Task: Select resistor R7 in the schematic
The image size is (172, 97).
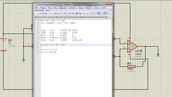Action: (131, 67)
